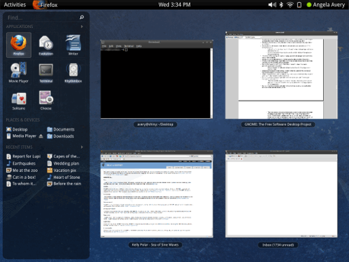Select the GNOME document window thumbnail
349x262 pixels.
[281, 75]
